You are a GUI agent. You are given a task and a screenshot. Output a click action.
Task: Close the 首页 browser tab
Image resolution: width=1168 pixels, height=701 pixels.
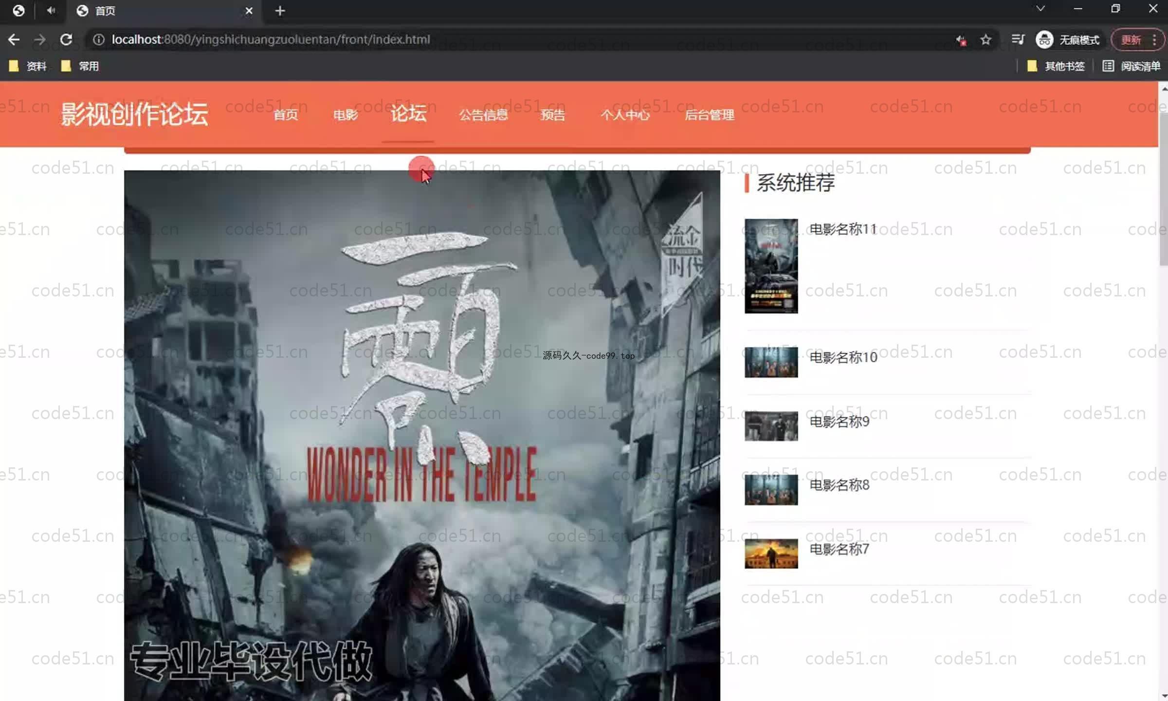(x=249, y=11)
